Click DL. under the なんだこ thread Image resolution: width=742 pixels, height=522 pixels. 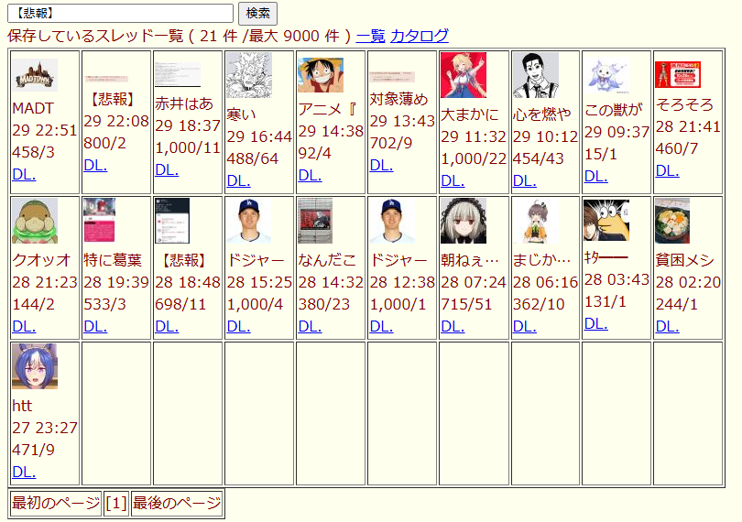click(310, 325)
